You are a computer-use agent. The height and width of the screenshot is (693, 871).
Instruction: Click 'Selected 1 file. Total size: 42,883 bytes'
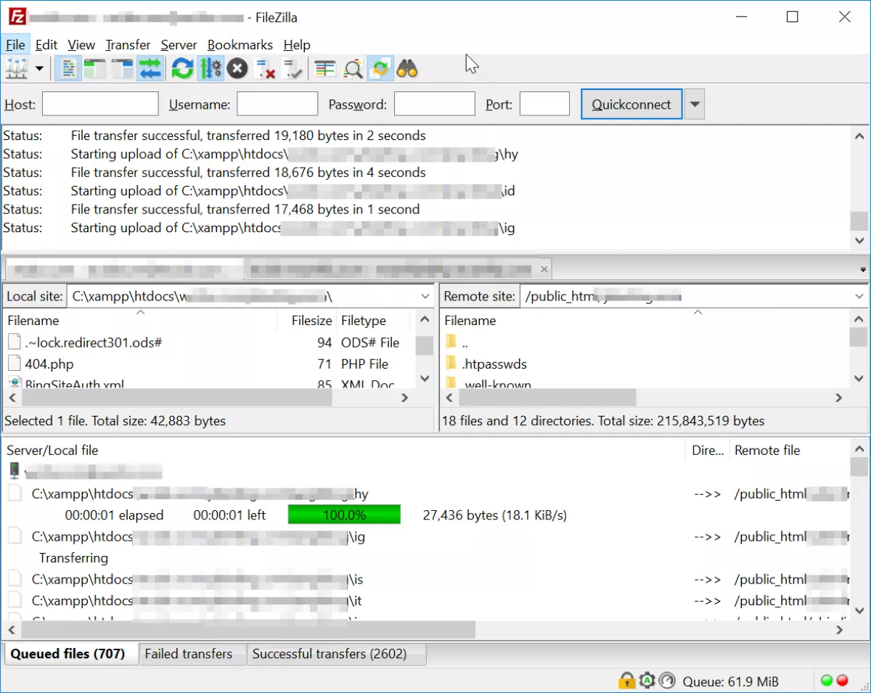point(115,421)
